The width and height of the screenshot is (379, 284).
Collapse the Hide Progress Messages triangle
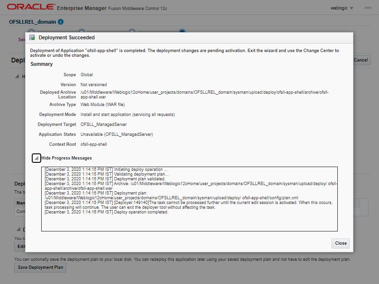(x=36, y=158)
